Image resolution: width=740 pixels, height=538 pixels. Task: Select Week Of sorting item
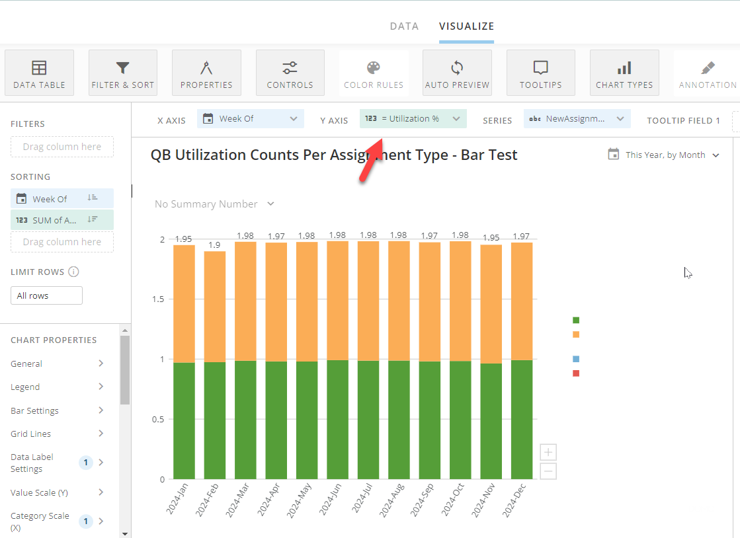[62, 198]
